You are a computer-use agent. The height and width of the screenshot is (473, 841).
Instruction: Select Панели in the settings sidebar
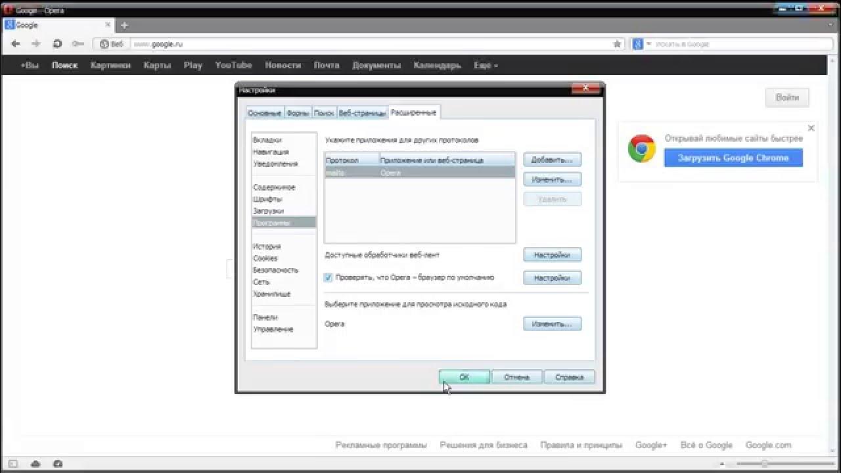(284, 317)
